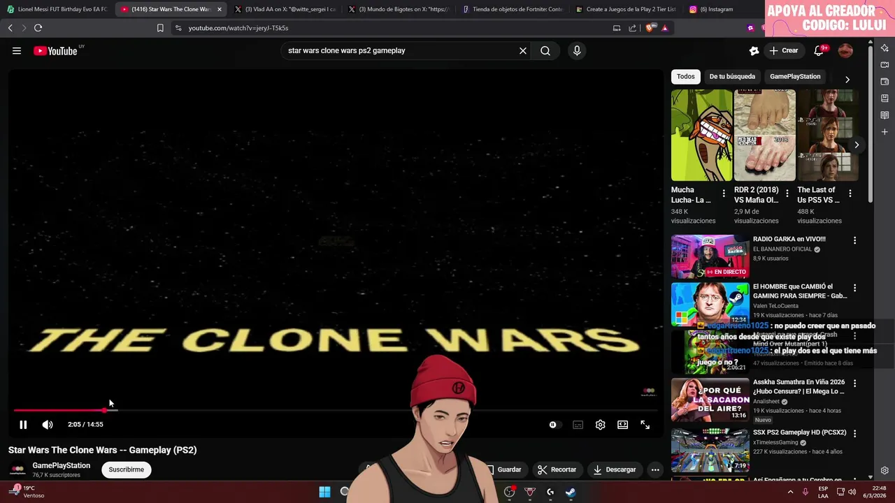This screenshot has height=503, width=895.
Task: Open the Ask sparkle icon beside Crear
Action: [754, 50]
